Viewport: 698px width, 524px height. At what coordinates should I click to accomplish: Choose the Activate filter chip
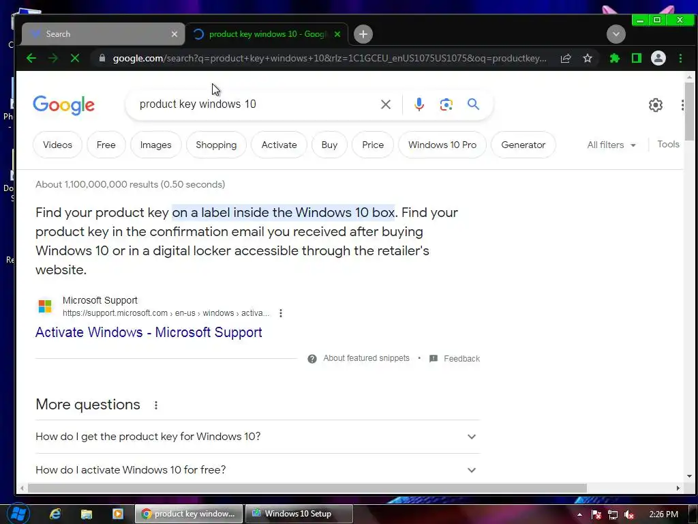[x=279, y=145]
